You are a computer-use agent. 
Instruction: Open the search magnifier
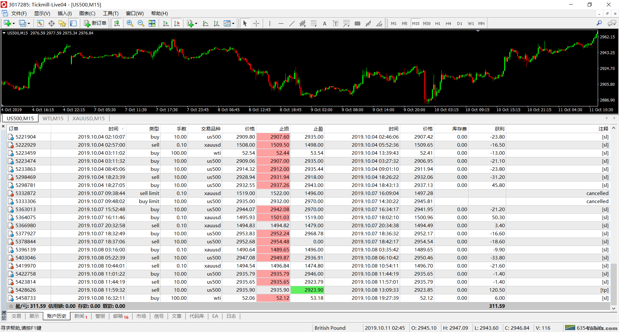599,23
